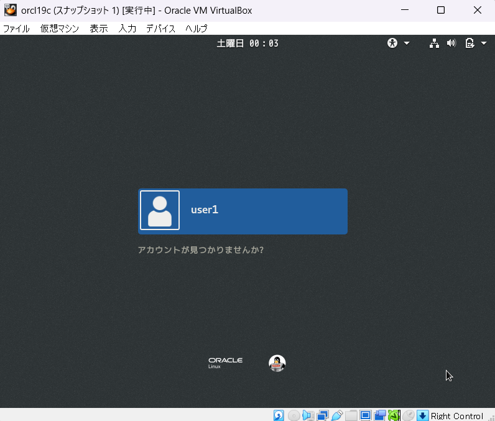Viewport: 495px width, 421px height.
Task: Open the ヘルプ menu
Action: pyautogui.click(x=196, y=29)
